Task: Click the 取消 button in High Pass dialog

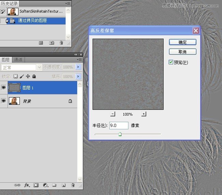Action: 182,52
